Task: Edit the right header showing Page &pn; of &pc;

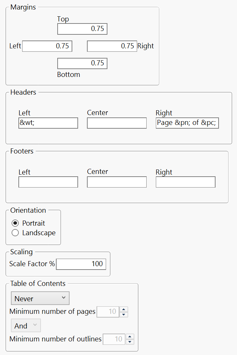Action: (187, 123)
